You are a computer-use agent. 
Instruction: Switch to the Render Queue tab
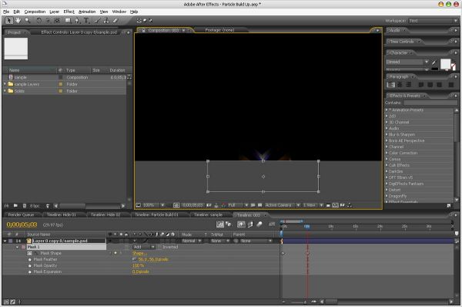pyautogui.click(x=22, y=214)
